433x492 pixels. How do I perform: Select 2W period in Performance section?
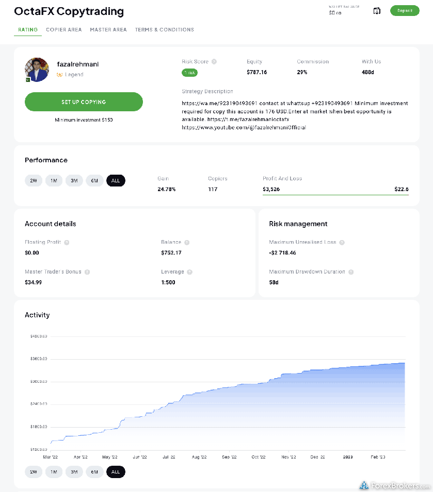point(34,181)
